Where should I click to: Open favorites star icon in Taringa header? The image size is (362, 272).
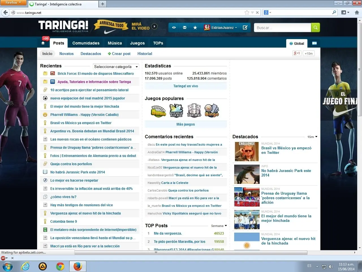tap(195, 27)
